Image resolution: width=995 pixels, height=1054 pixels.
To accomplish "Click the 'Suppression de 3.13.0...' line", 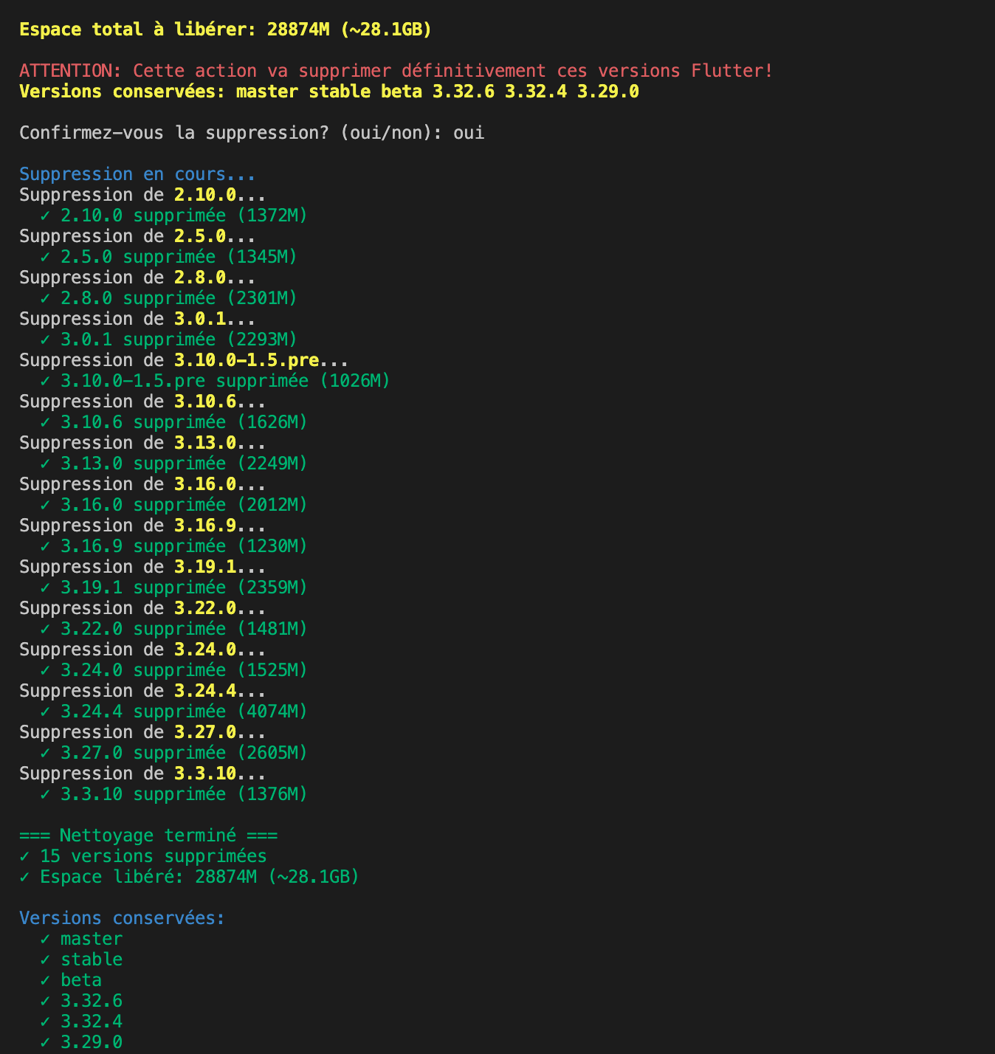I will pos(142,443).
